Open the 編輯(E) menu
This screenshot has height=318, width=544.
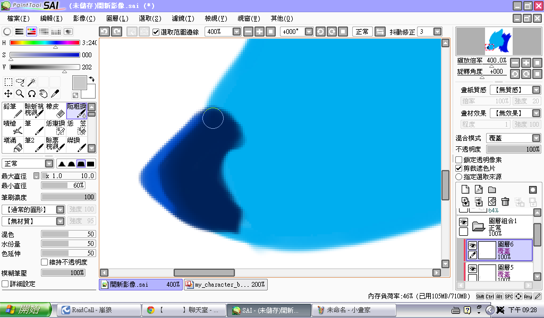pos(51,19)
